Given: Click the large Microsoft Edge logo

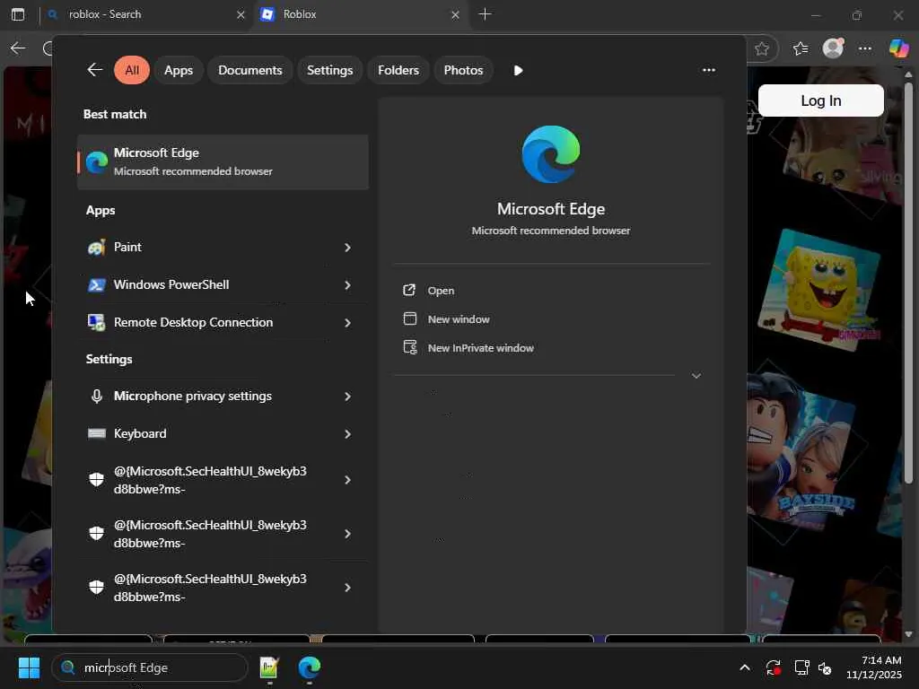Looking at the screenshot, I should pyautogui.click(x=551, y=154).
